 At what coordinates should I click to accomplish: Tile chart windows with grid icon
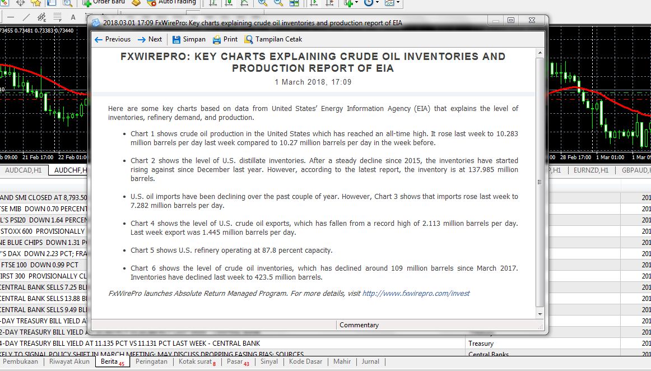coord(294,2)
